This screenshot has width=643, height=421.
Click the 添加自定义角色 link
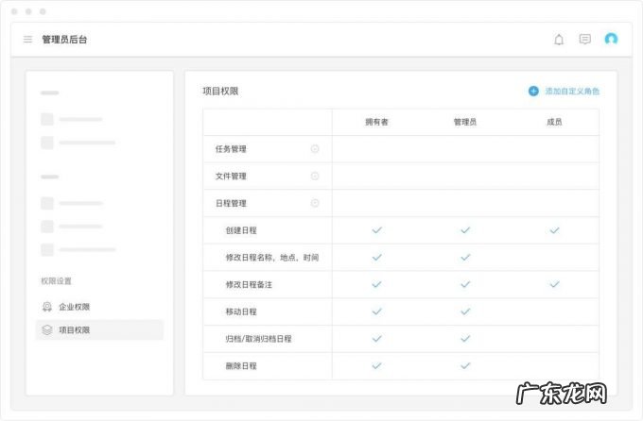(572, 92)
